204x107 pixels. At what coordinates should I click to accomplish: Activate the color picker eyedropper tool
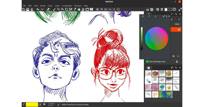click(x=75, y=9)
